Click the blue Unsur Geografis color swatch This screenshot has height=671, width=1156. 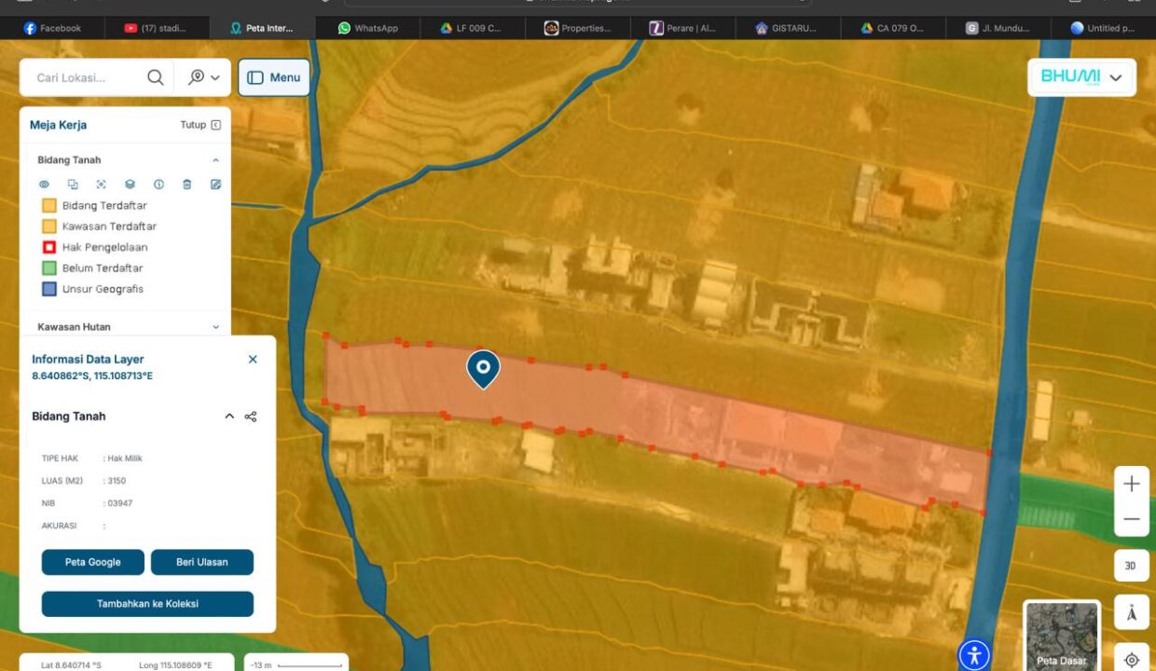point(49,289)
